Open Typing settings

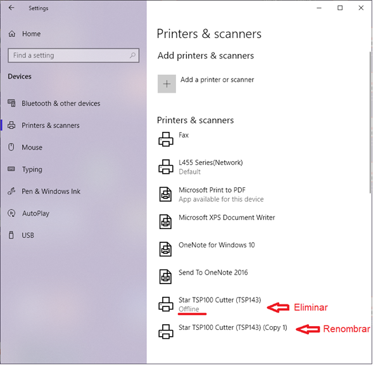pyautogui.click(x=32, y=169)
